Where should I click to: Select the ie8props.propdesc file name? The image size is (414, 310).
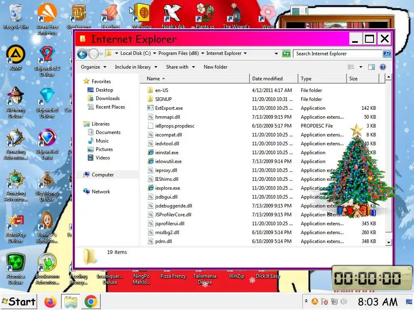pyautogui.click(x=175, y=126)
